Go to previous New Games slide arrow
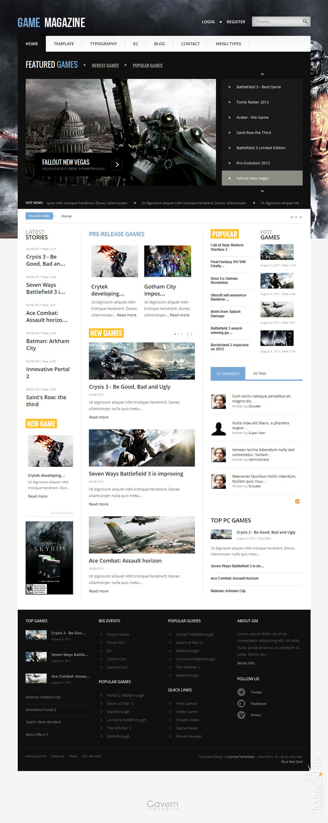This screenshot has height=823, width=328. [x=187, y=334]
